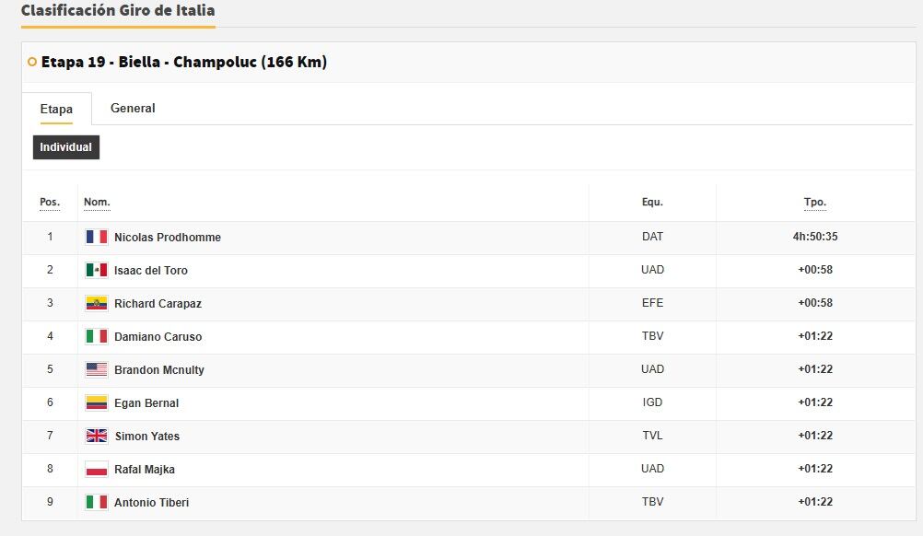Click the Italian flag beside Antonio Tiberi

click(x=97, y=502)
